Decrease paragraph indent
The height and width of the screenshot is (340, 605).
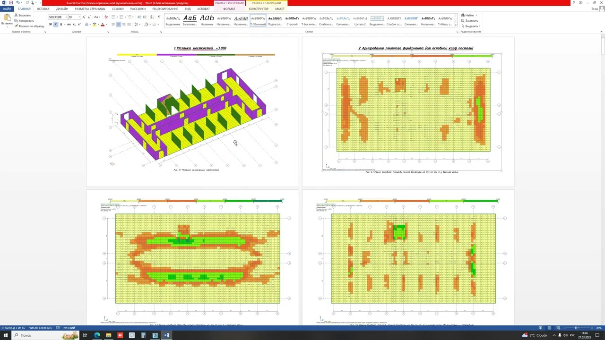139,17
